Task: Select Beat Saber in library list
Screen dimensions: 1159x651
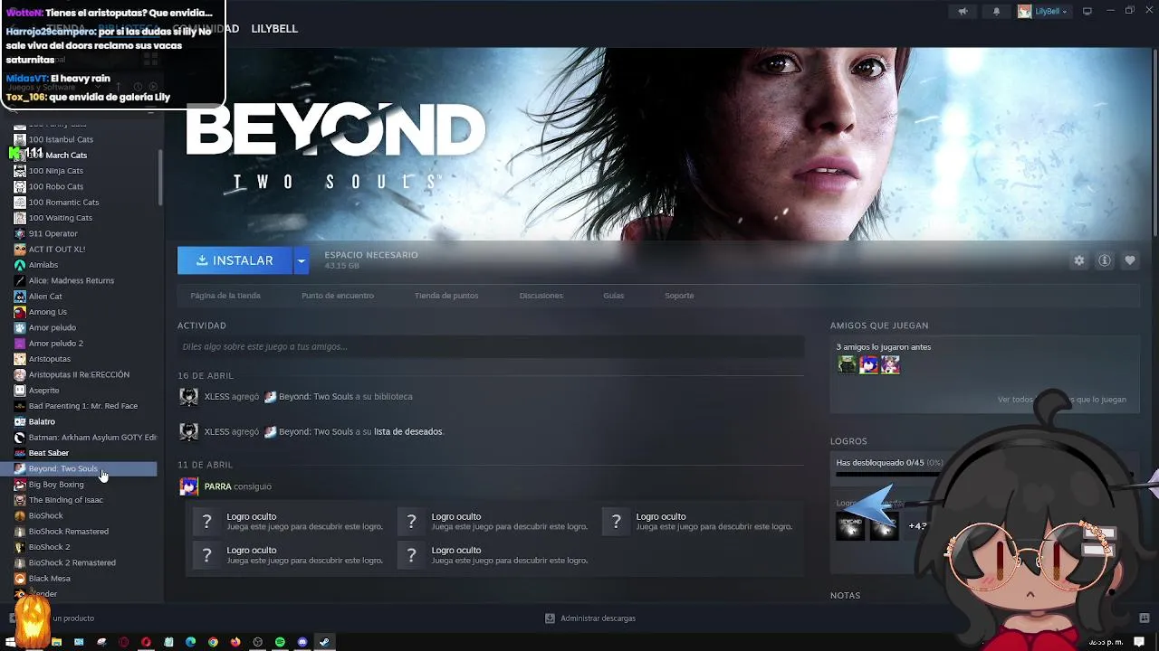Action: pyautogui.click(x=48, y=453)
